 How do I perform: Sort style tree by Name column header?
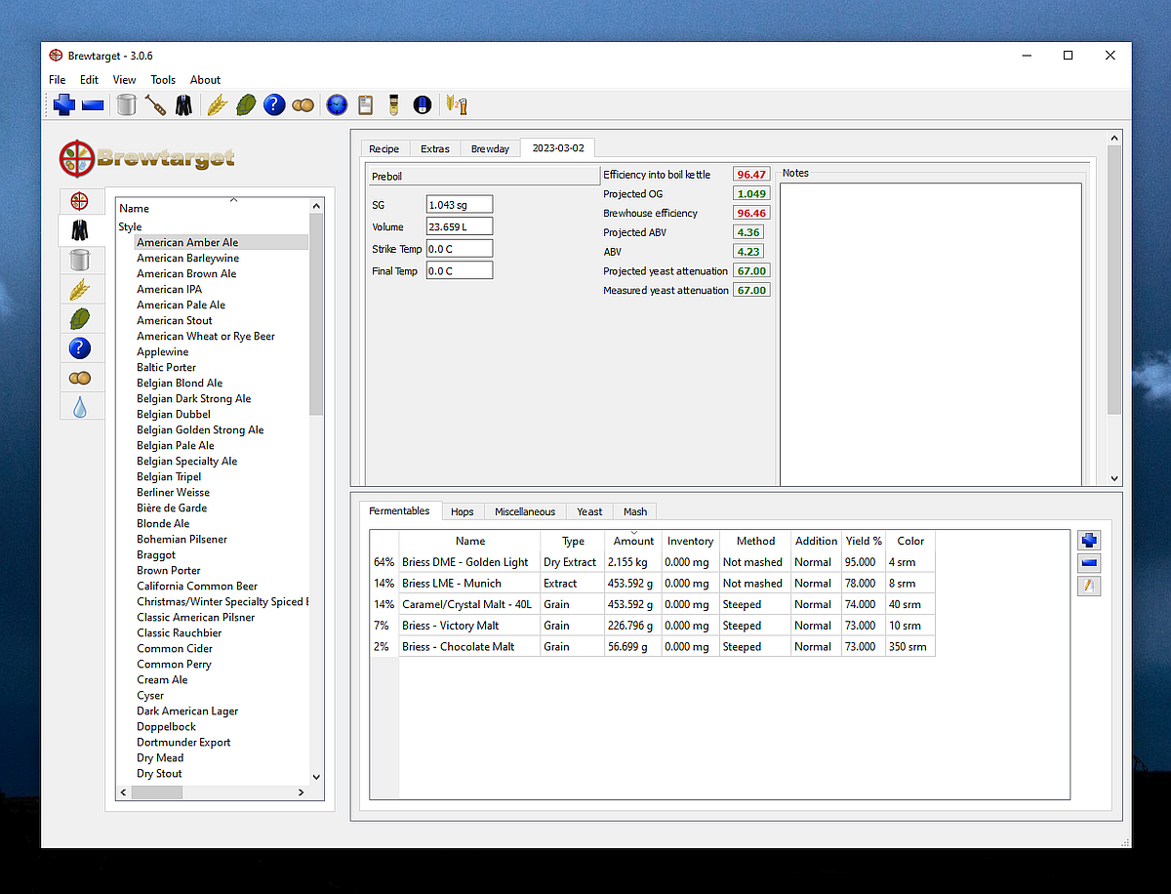(x=213, y=207)
